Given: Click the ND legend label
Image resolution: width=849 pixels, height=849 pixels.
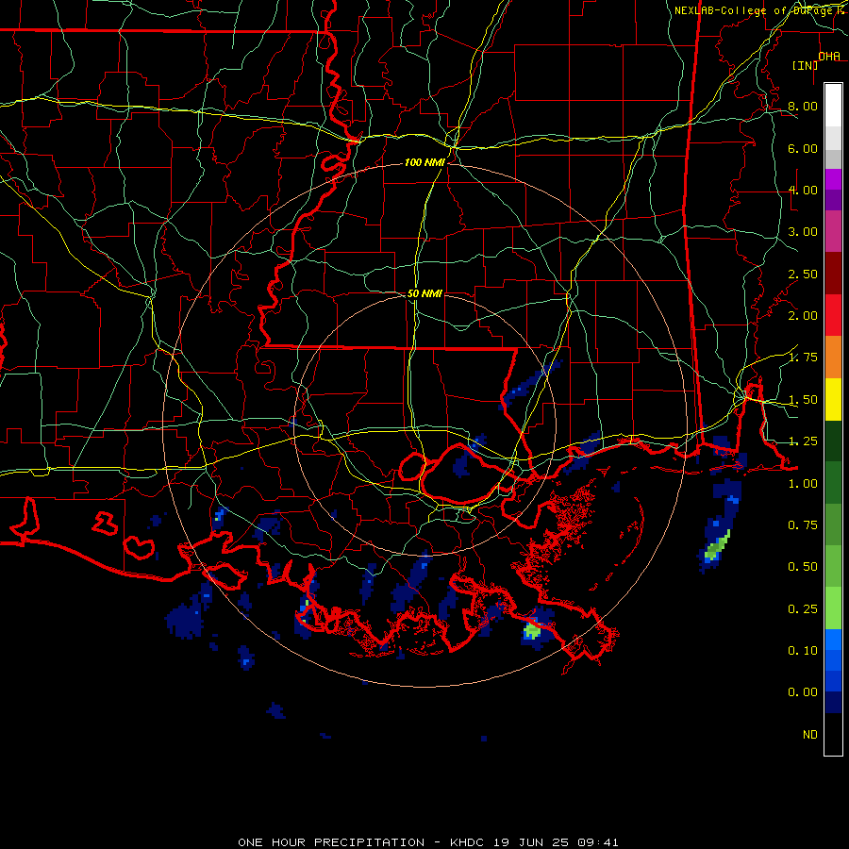Looking at the screenshot, I should [x=810, y=735].
